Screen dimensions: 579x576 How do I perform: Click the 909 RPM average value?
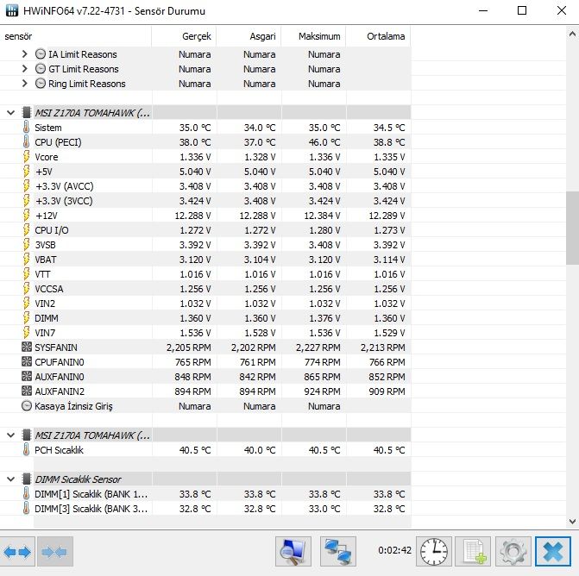(387, 391)
